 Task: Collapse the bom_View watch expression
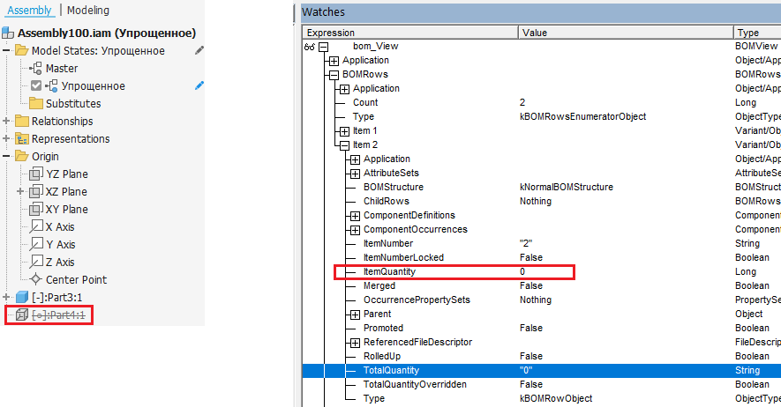click(324, 47)
